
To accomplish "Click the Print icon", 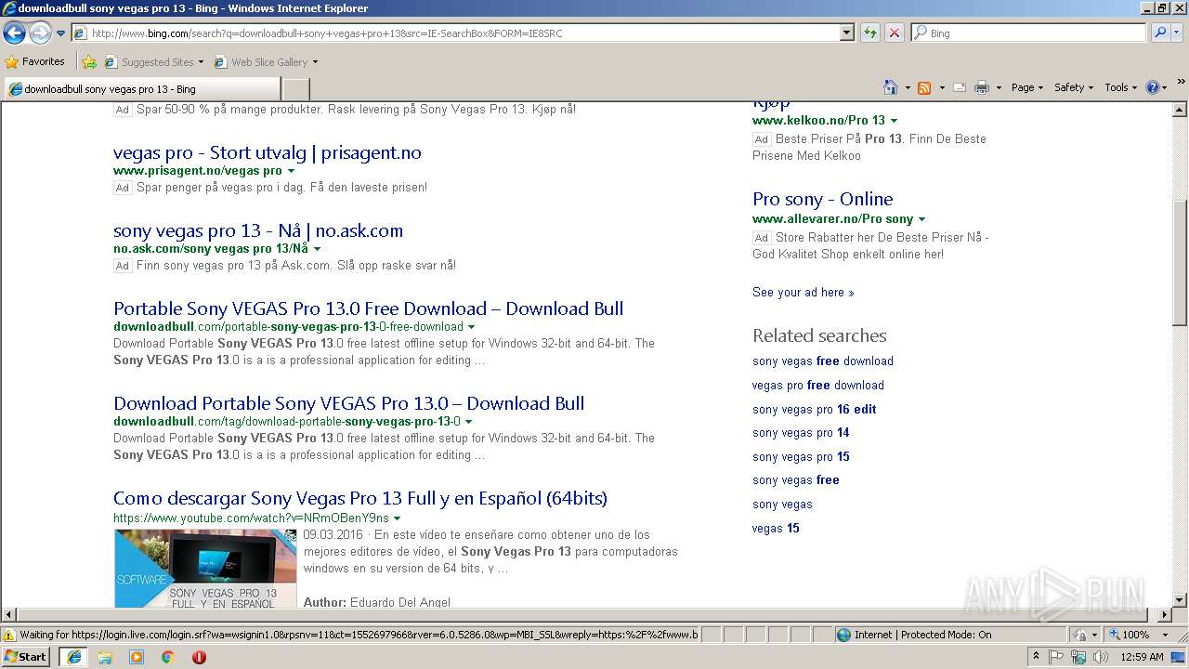I will point(982,87).
